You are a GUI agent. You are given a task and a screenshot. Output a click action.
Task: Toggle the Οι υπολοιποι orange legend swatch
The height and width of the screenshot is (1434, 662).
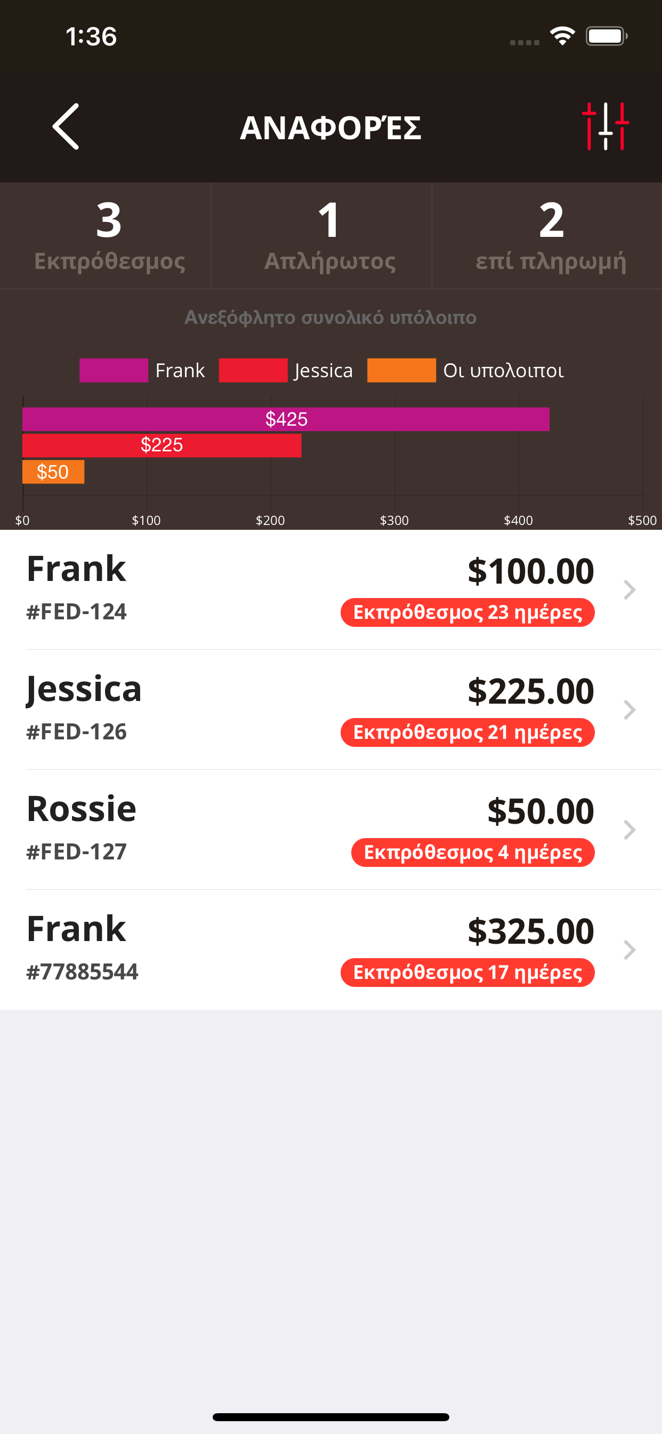[x=402, y=370]
